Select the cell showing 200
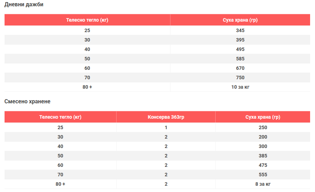 pyautogui.click(x=263, y=137)
